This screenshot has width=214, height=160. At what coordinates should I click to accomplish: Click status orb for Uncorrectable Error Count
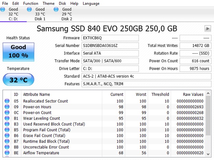7,147
